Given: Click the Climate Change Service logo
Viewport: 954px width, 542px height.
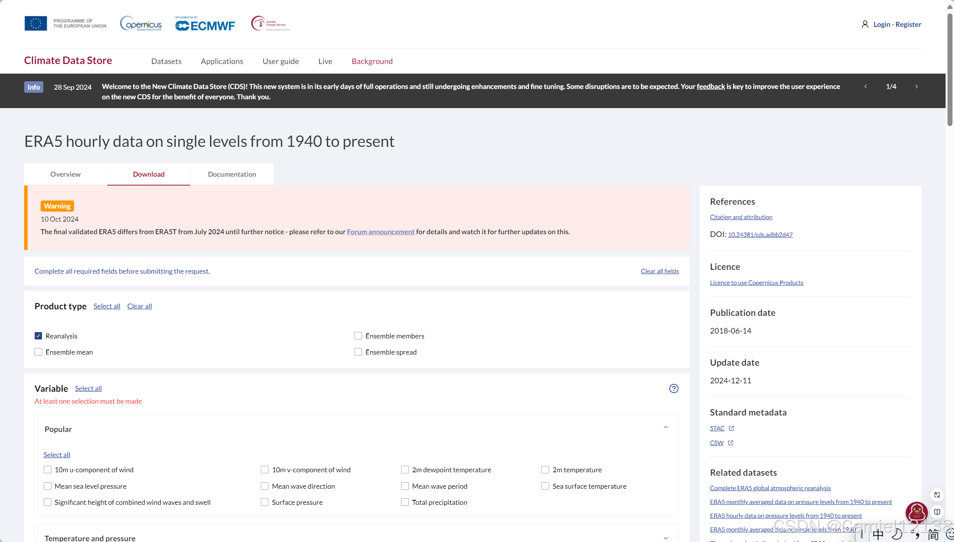Looking at the screenshot, I should pos(270,24).
